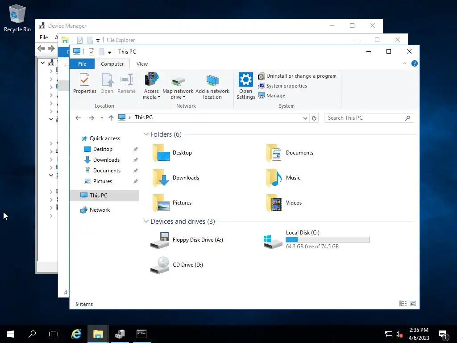Screen dimensions: 457x343
Task: Switch to the File tab
Action: (x=82, y=64)
